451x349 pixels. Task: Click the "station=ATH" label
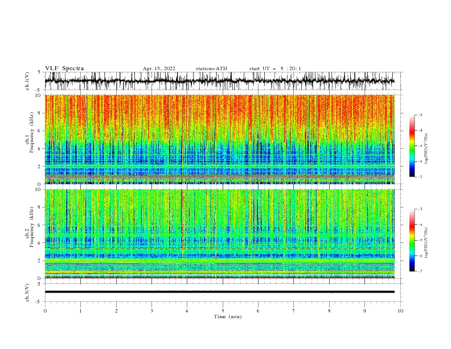[x=211, y=68]
